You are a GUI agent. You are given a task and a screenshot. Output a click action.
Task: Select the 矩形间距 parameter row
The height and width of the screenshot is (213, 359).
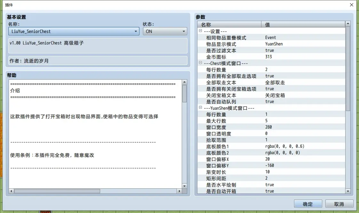click(271, 178)
